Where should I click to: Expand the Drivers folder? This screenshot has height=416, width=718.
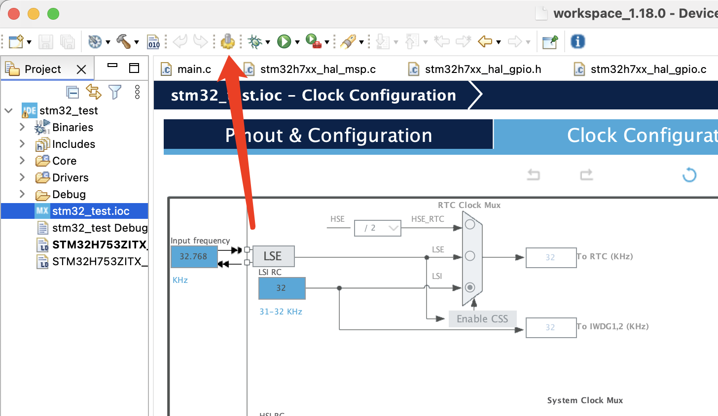22,177
